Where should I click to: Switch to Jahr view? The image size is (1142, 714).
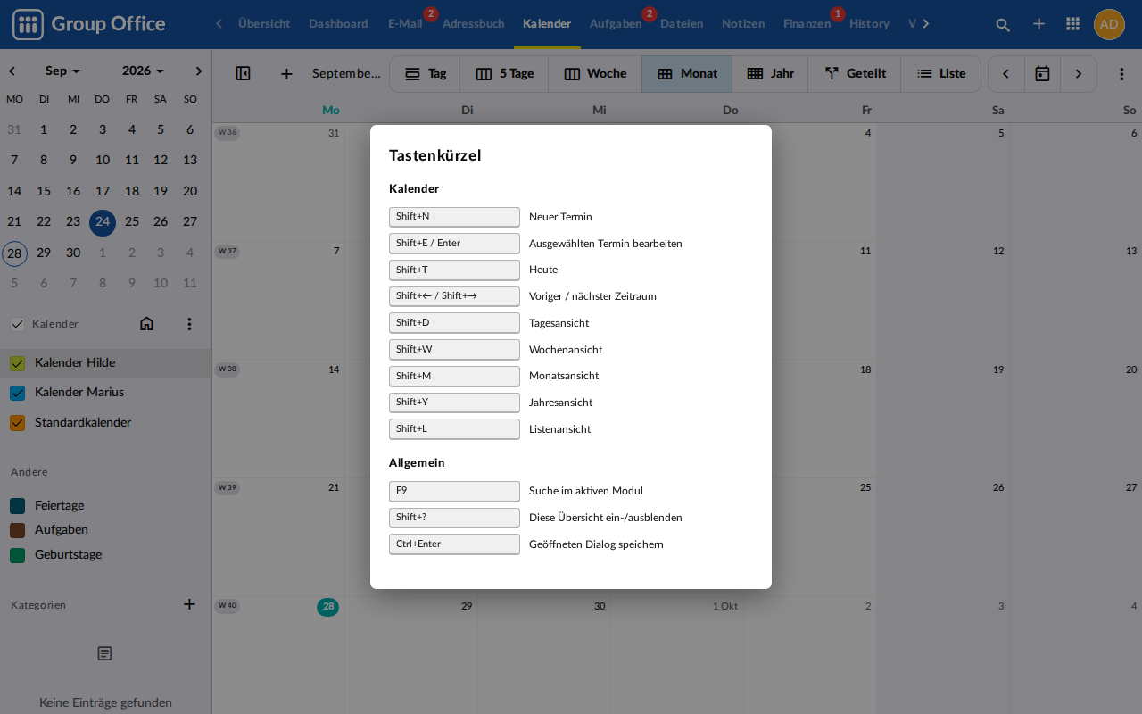770,73
